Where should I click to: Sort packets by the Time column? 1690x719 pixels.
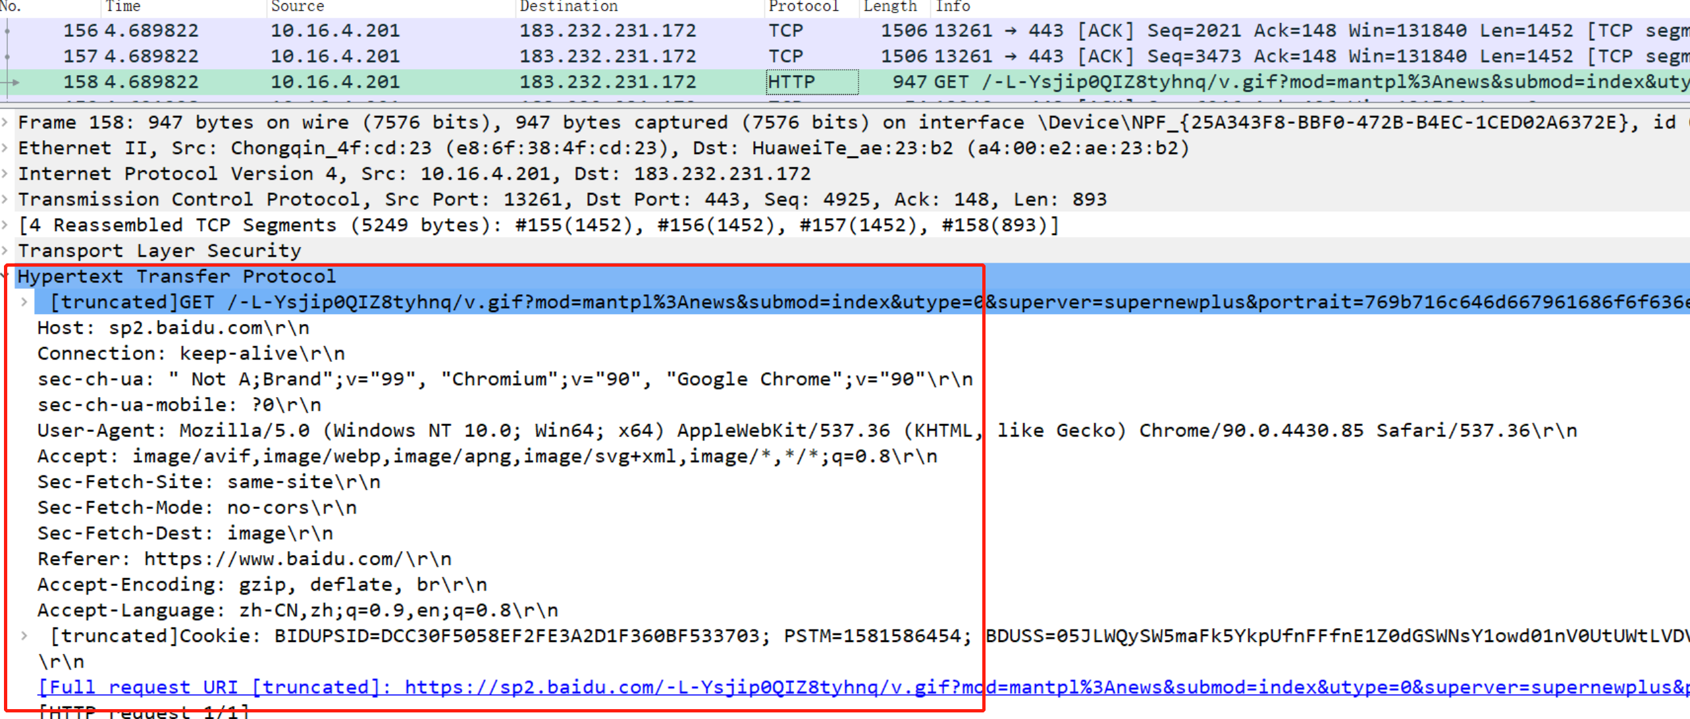pos(122,7)
